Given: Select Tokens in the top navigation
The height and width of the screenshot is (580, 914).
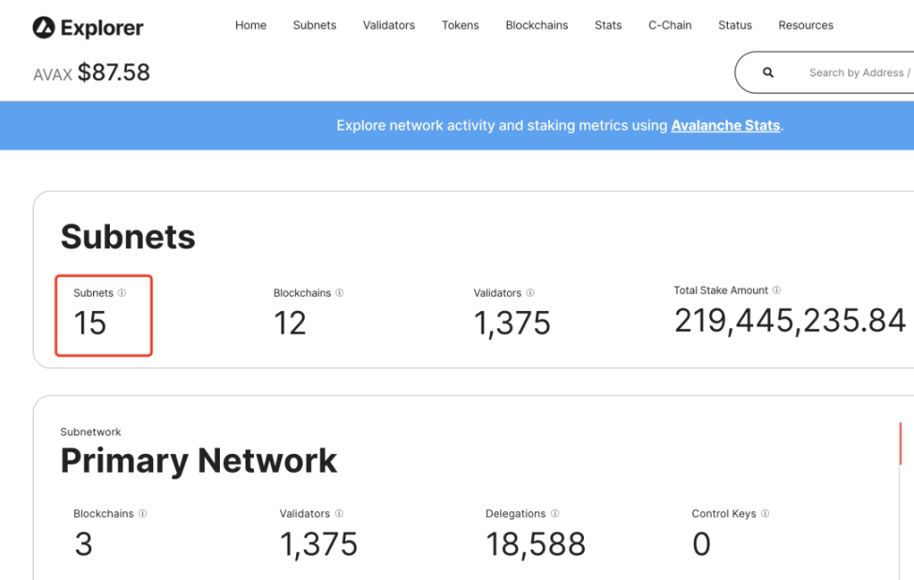Looking at the screenshot, I should 460,25.
